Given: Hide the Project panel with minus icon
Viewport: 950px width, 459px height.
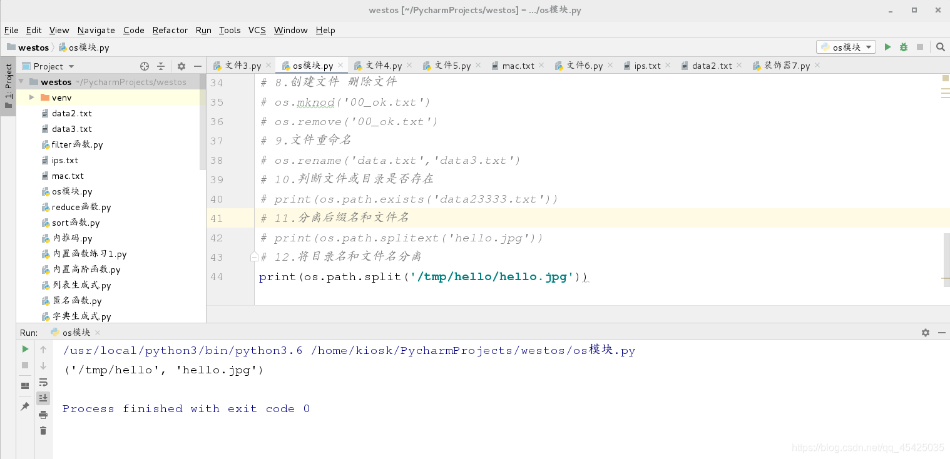Looking at the screenshot, I should [198, 66].
